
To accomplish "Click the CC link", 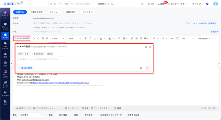I will pos(191,23).
